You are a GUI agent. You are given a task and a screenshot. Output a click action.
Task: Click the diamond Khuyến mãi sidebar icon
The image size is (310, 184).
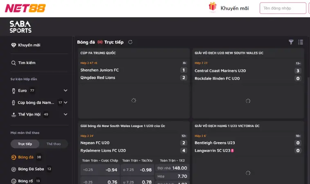(x=13, y=45)
